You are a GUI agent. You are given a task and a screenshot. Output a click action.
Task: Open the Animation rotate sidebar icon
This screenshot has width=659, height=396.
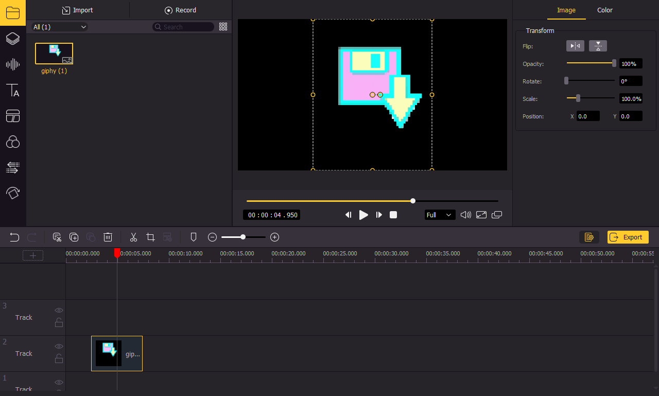(x=13, y=193)
